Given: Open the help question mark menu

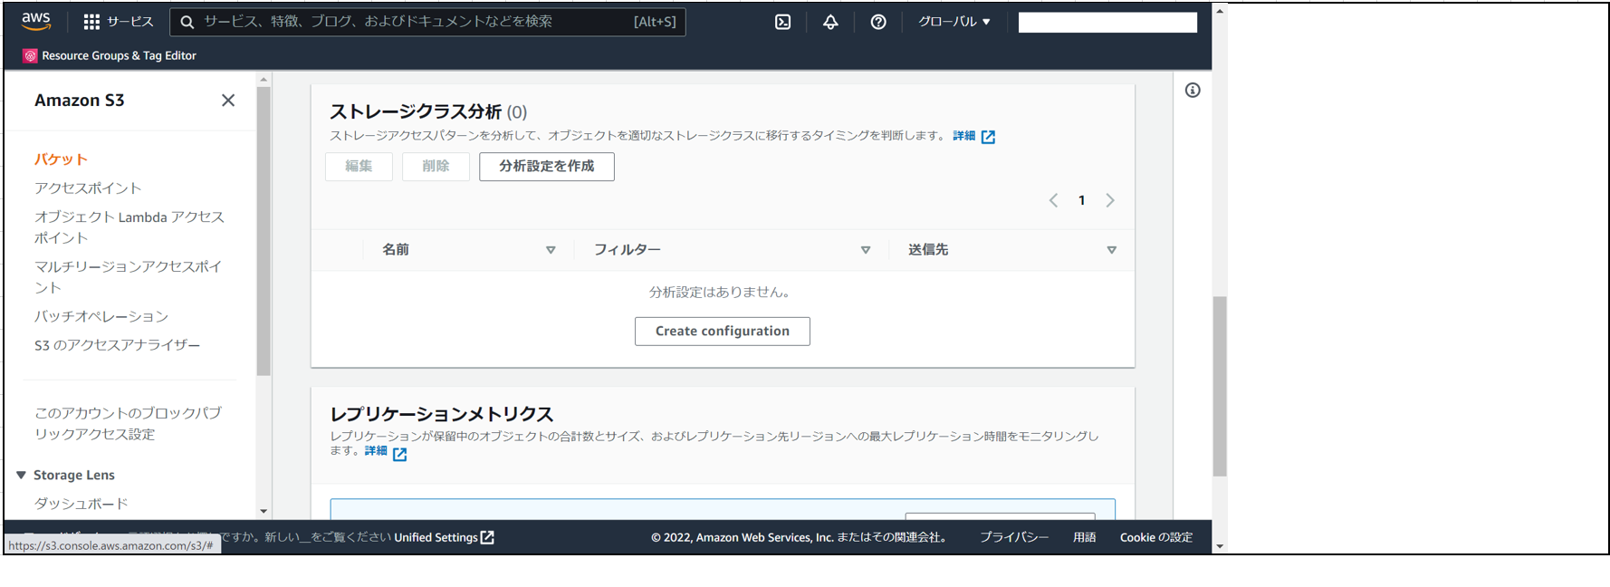Looking at the screenshot, I should tap(878, 22).
